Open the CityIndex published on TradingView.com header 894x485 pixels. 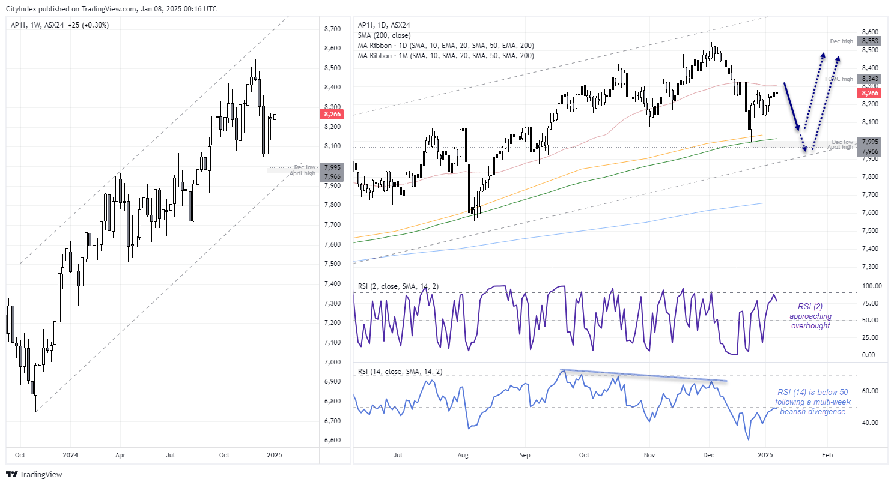coord(111,9)
